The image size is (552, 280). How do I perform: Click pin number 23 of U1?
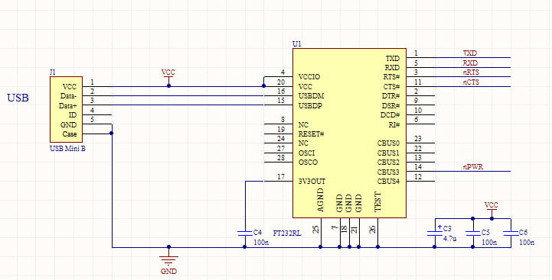418,139
